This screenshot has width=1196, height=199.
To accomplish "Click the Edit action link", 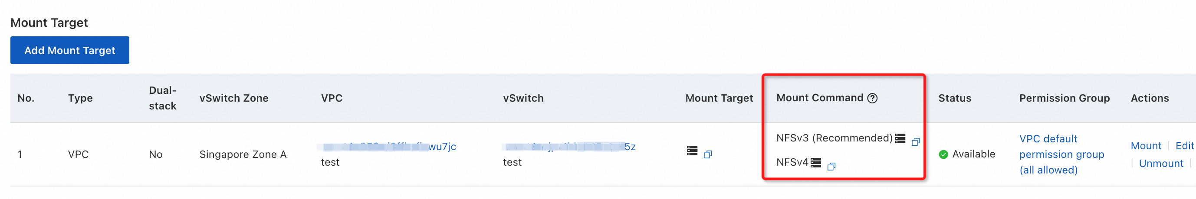I will 1184,146.
